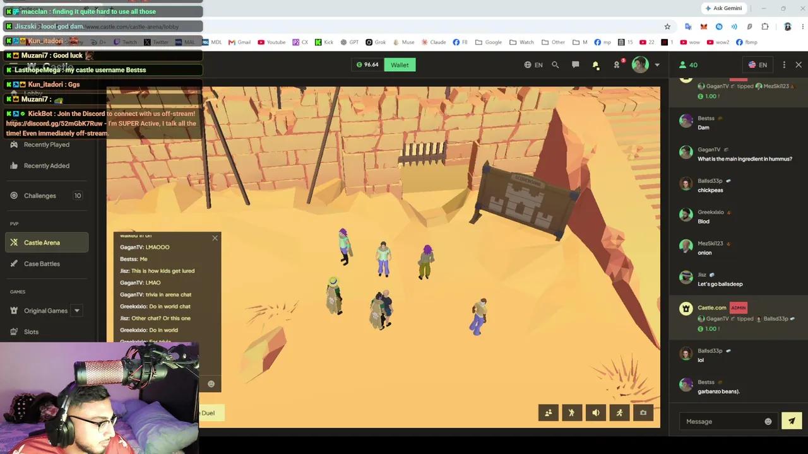Expand the profile avatar dropdown arrow
Screen dimensions: 808x454
[657, 65]
